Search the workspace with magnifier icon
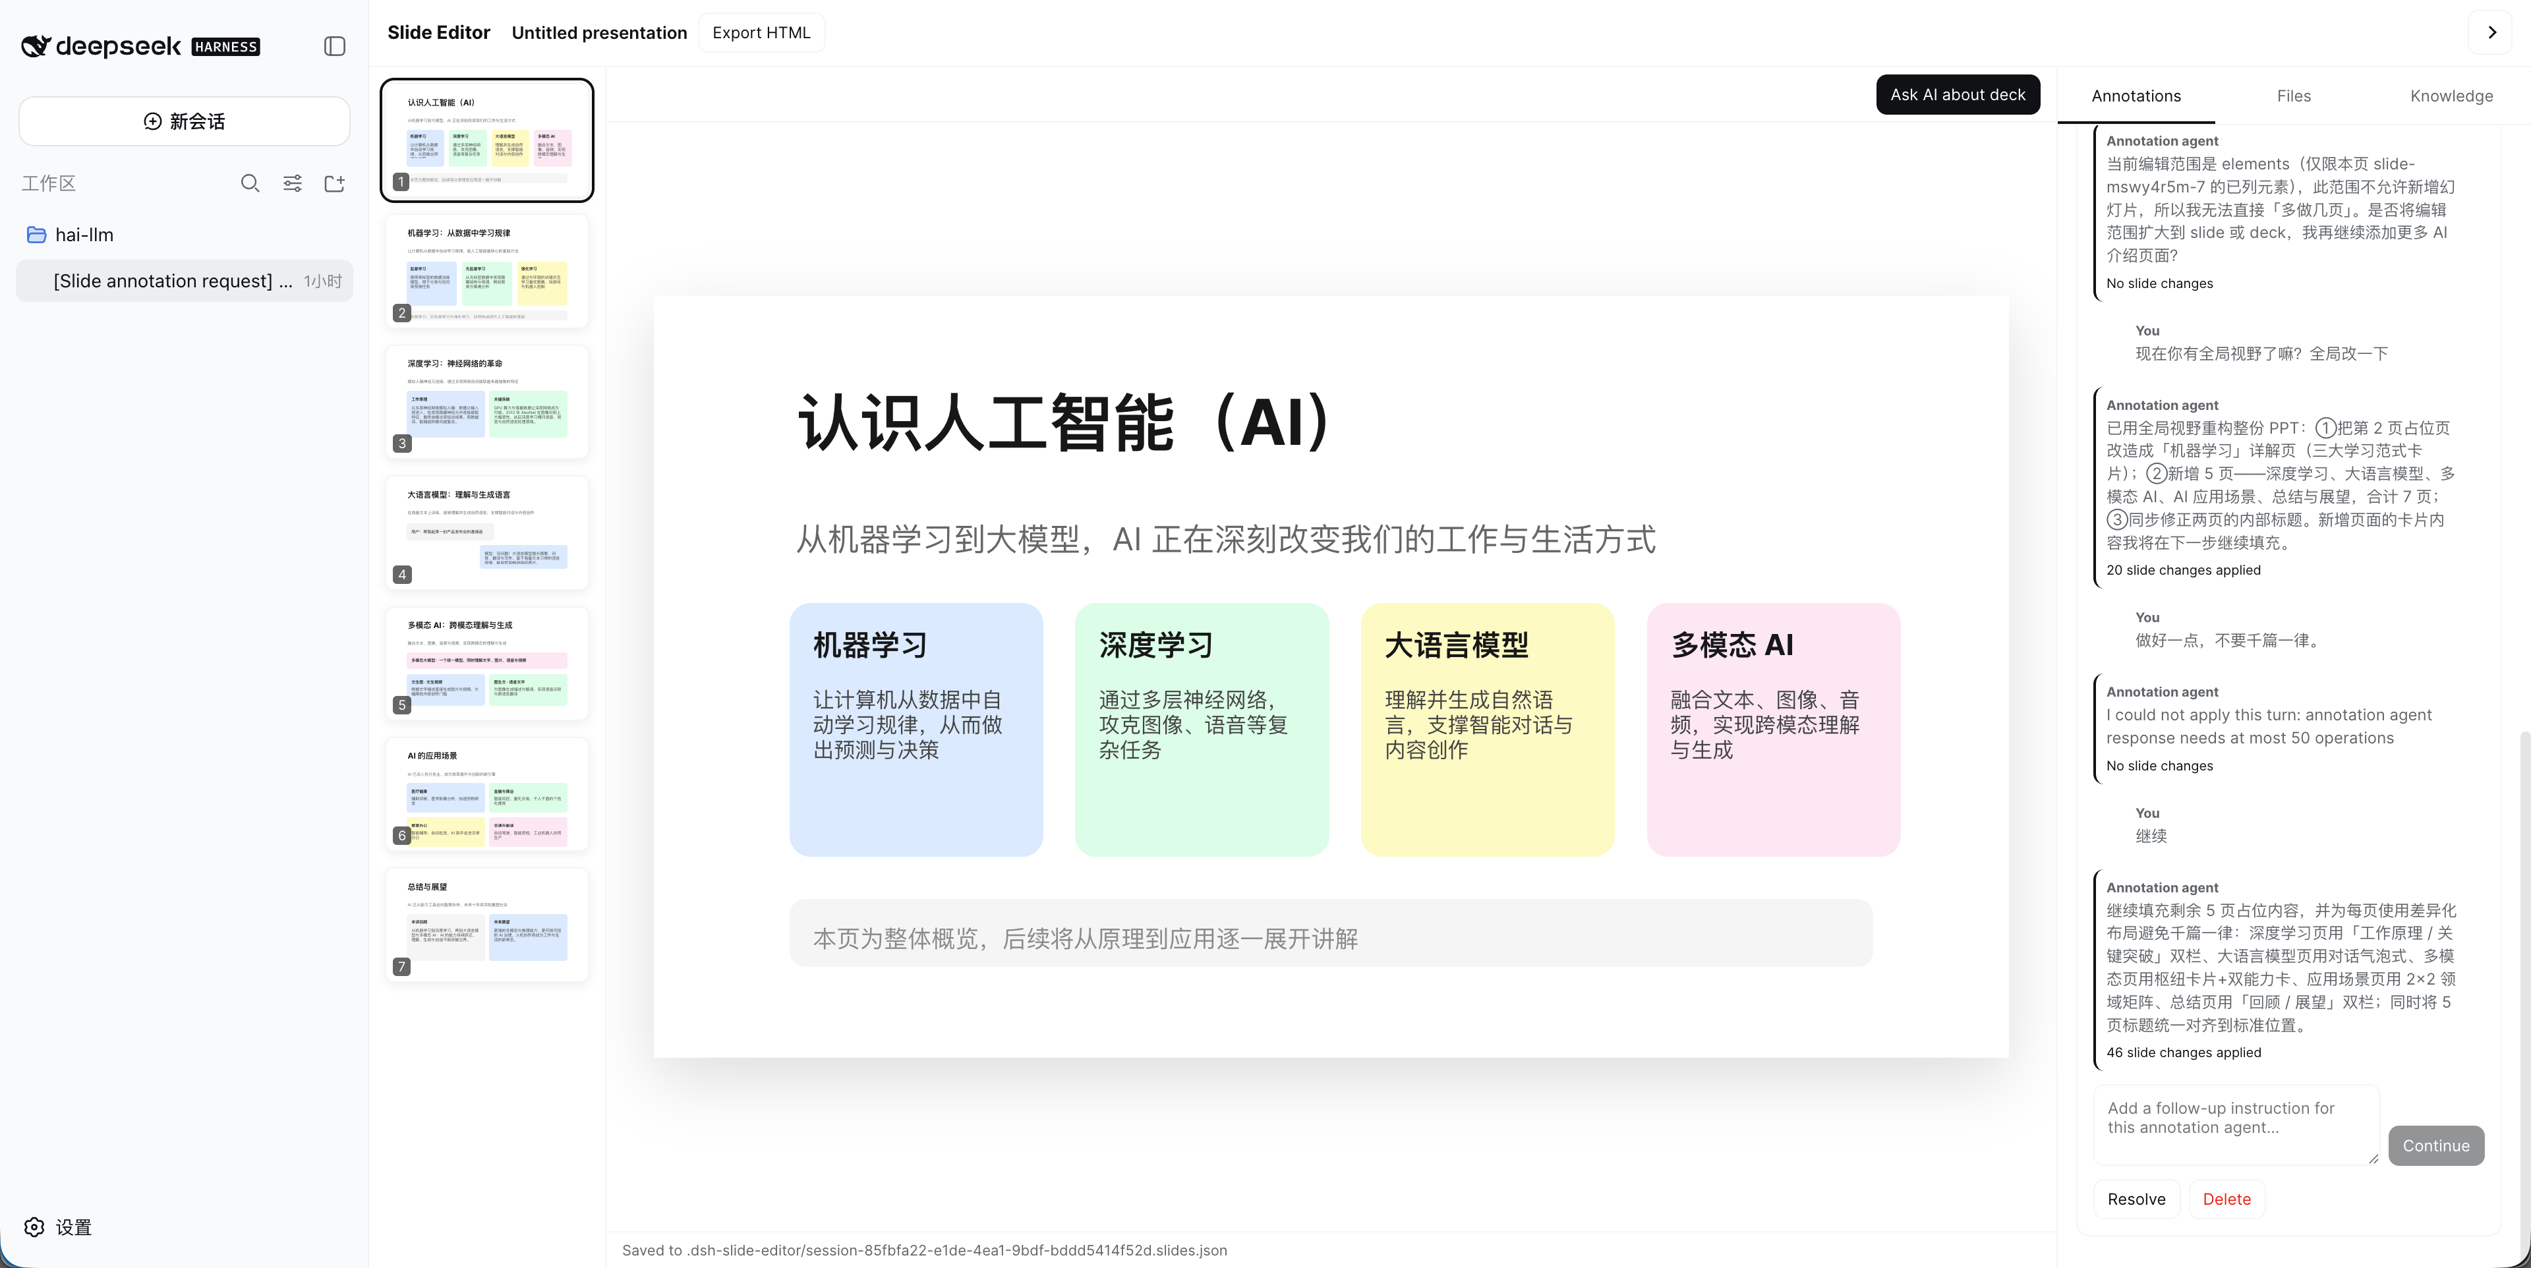The height and width of the screenshot is (1268, 2531). point(250,183)
